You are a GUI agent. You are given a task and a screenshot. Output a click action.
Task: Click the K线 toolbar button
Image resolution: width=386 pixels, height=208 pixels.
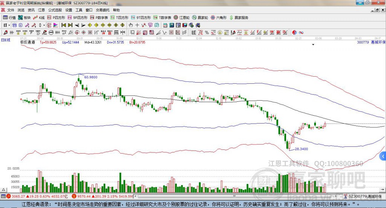click(39, 18)
